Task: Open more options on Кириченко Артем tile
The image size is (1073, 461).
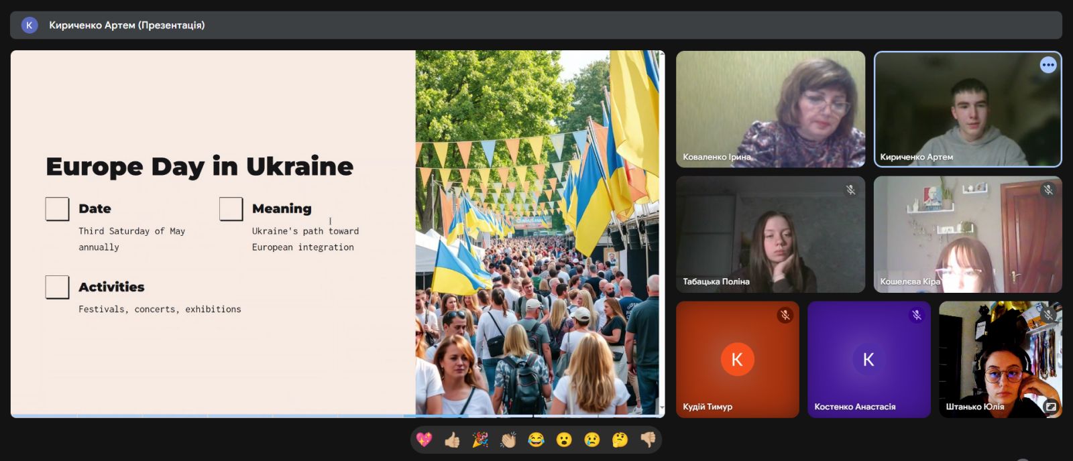Action: [x=1048, y=65]
